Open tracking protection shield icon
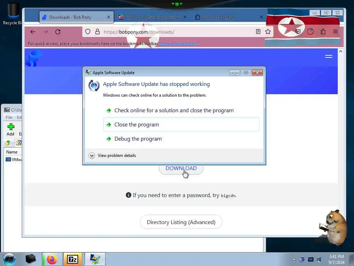This screenshot has height=266, width=354. tap(88, 32)
